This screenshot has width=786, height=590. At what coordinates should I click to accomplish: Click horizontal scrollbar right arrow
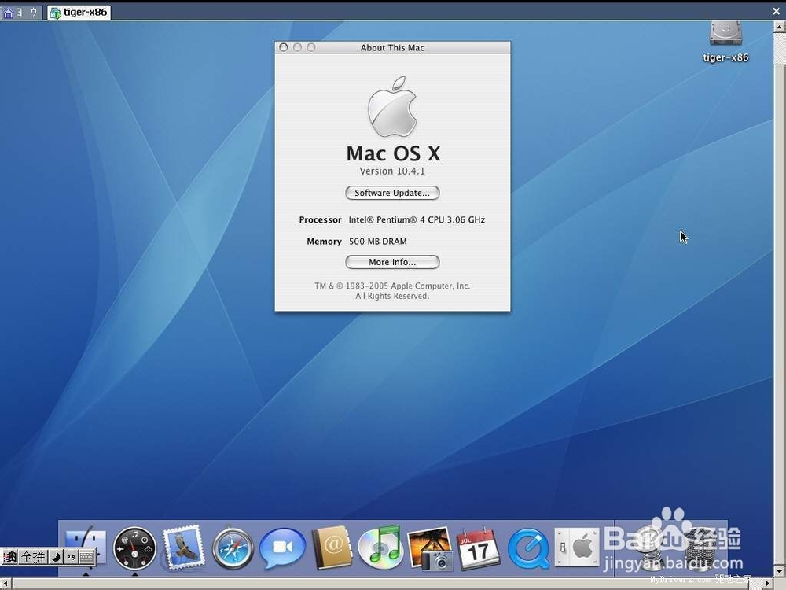[x=768, y=583]
